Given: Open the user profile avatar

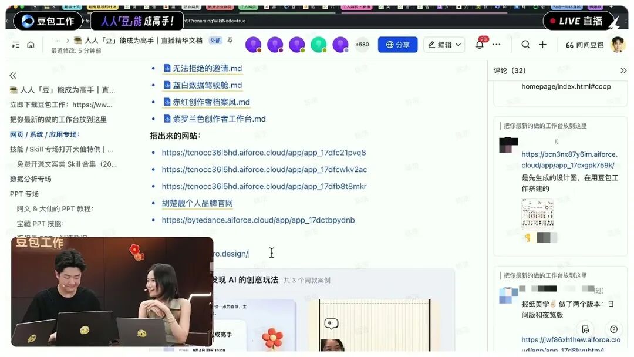Looking at the screenshot, I should coord(618,45).
